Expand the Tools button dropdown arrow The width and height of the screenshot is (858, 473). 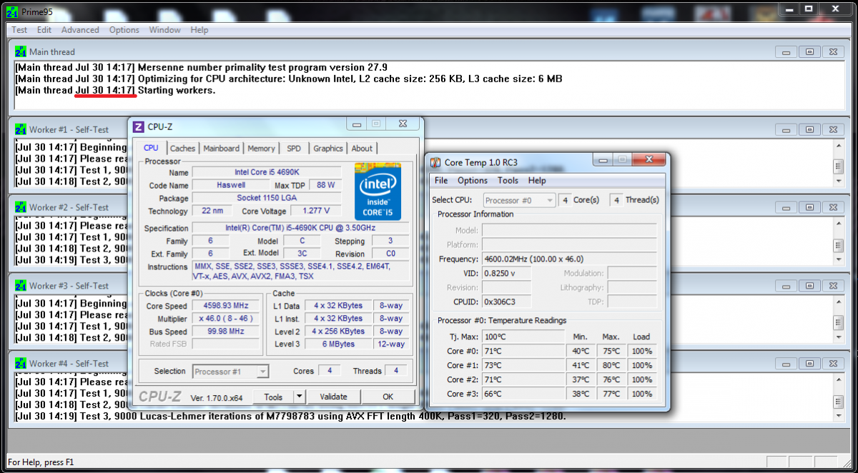coord(300,397)
